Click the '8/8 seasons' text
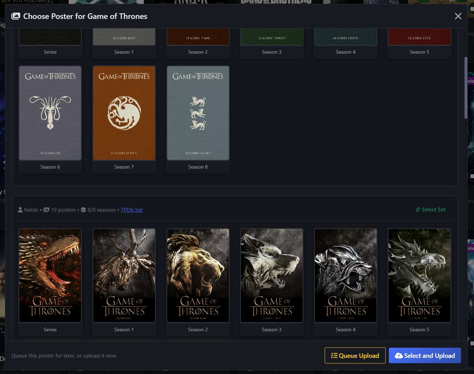Viewport: 474px width, 374px height. 102,210
